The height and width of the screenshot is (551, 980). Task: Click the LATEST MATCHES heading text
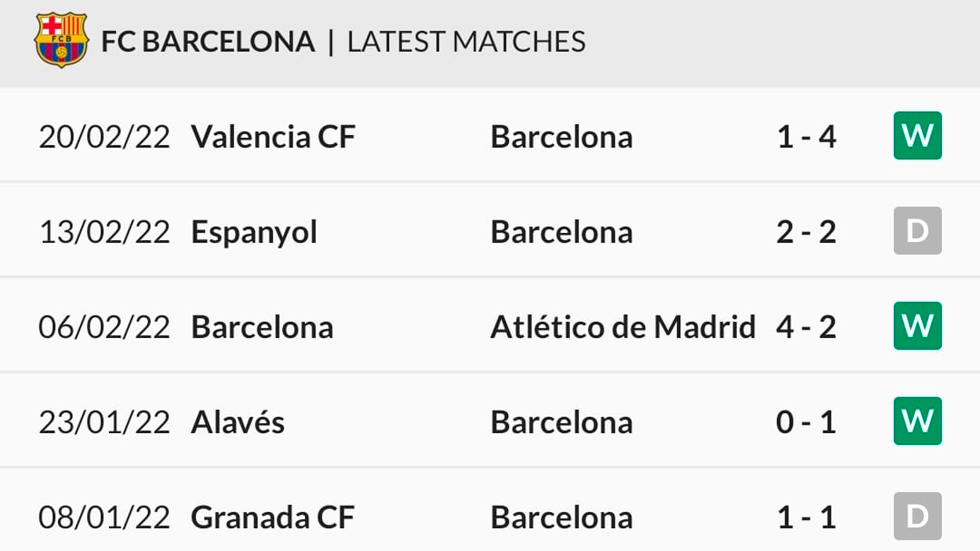pos(466,42)
